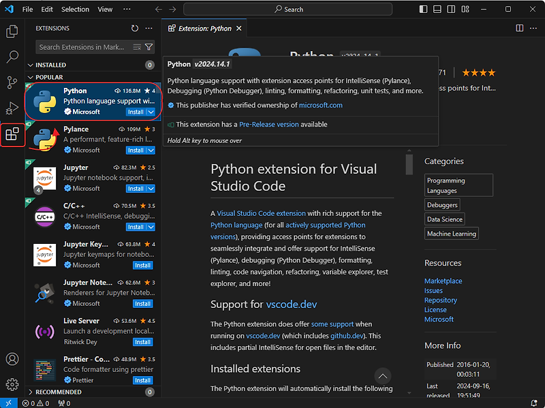Open the Manage gear icon
This screenshot has height=408, width=545.
tap(12, 384)
